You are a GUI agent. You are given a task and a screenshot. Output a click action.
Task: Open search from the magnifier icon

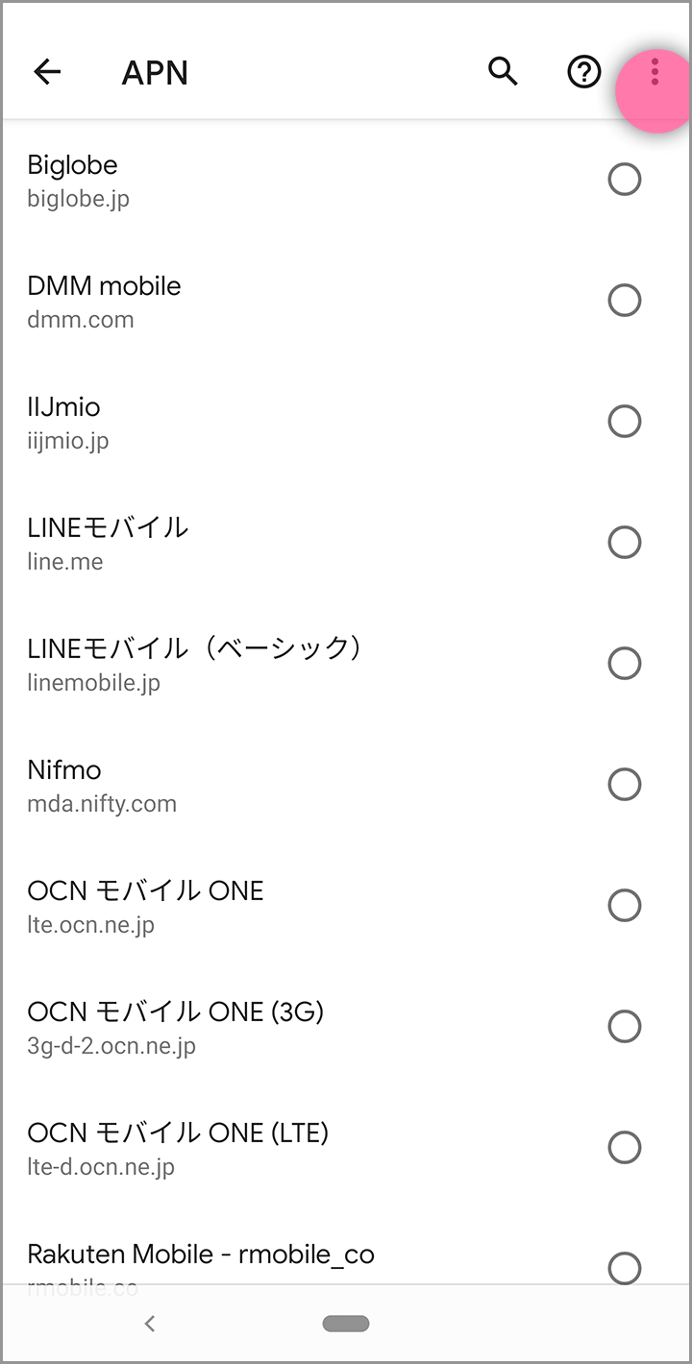(503, 71)
